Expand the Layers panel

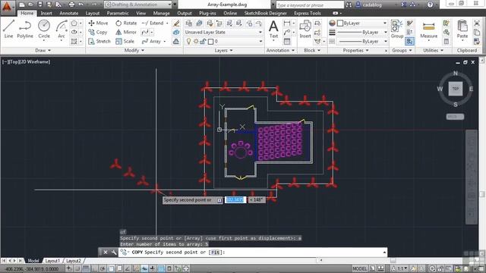[x=223, y=50]
